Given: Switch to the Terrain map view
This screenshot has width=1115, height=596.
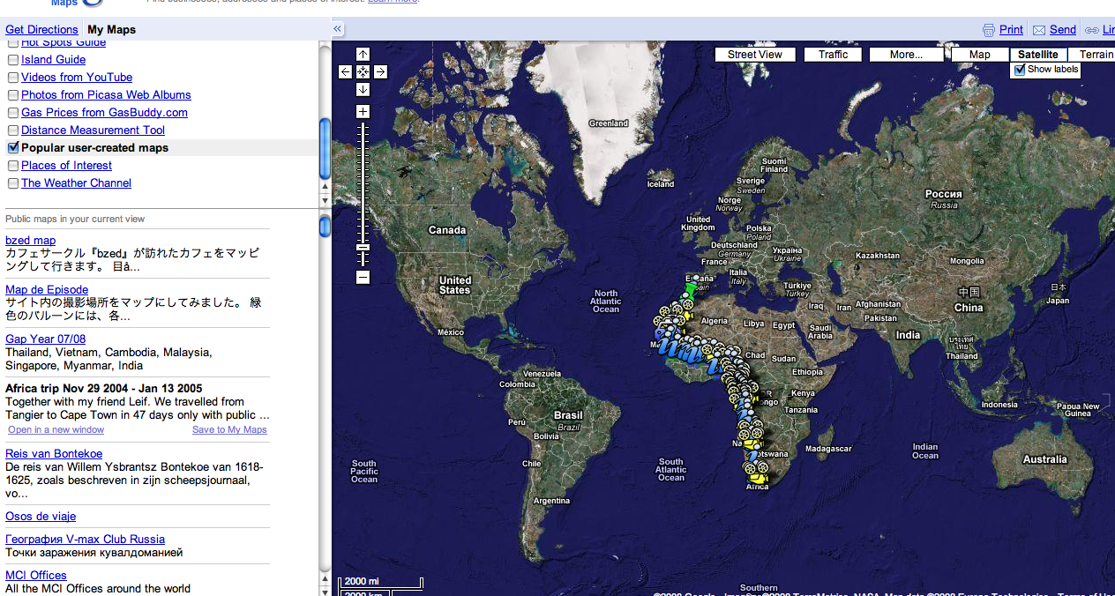Looking at the screenshot, I should click(x=1096, y=55).
